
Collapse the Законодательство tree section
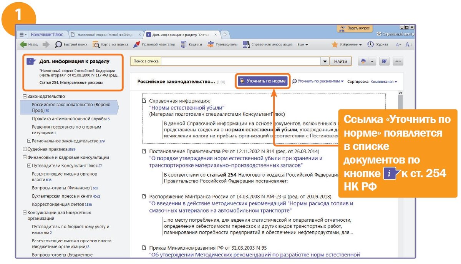point(25,97)
